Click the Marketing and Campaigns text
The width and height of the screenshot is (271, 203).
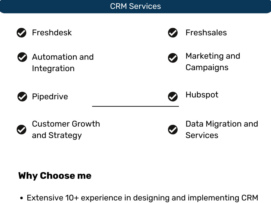[x=213, y=62]
